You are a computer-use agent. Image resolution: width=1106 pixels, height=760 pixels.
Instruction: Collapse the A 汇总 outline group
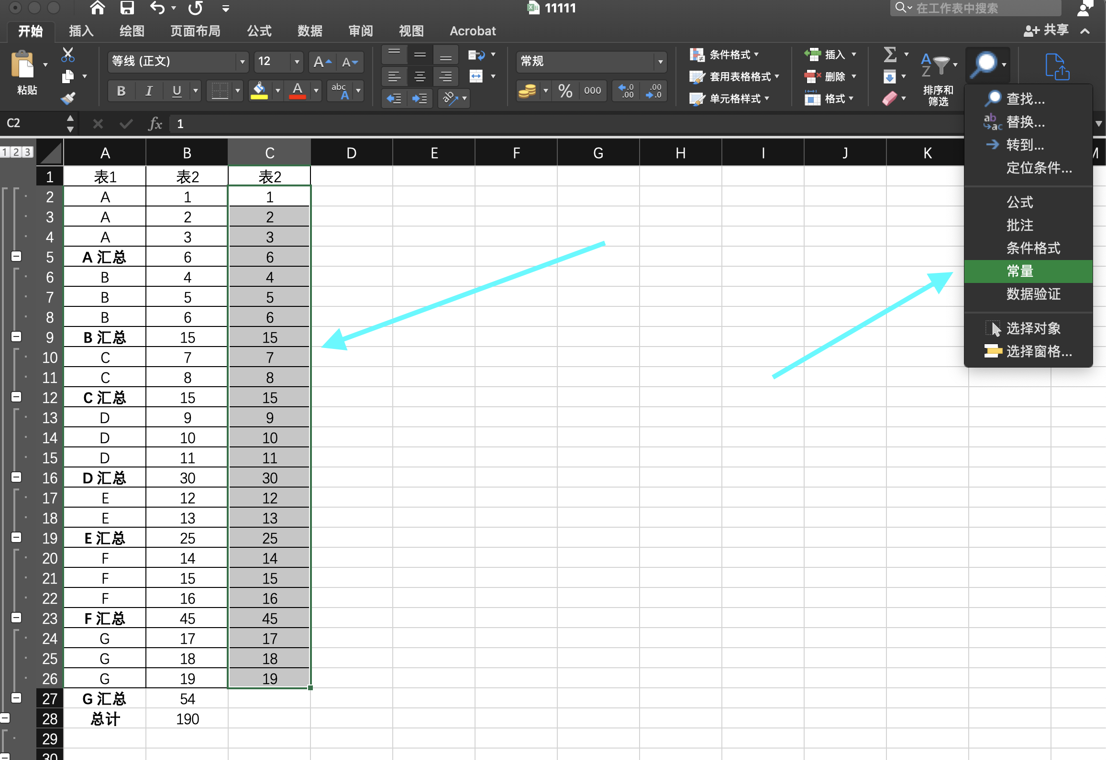[x=16, y=256]
